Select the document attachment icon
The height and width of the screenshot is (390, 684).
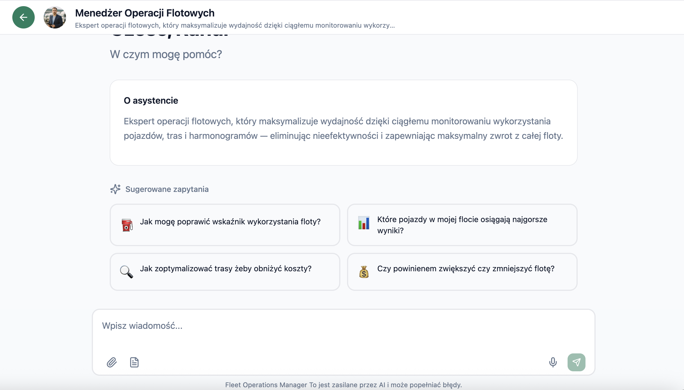tap(134, 362)
